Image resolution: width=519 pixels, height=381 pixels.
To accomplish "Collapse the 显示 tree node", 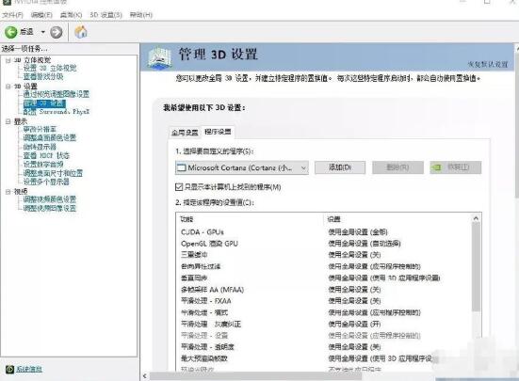I will [8, 121].
